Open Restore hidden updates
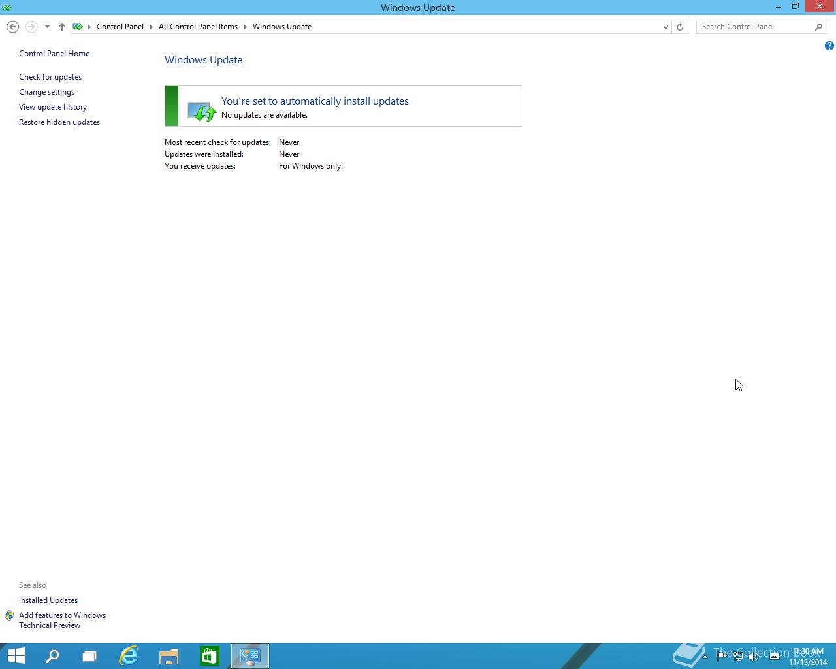Viewport: 836px width, 669px height. click(x=59, y=122)
